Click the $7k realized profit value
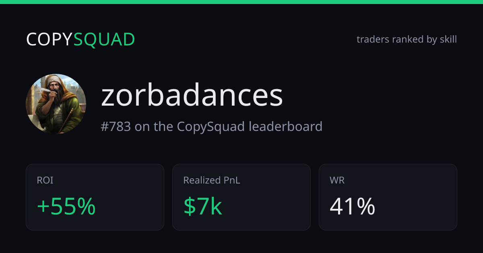This screenshot has width=483, height=253. (203, 206)
